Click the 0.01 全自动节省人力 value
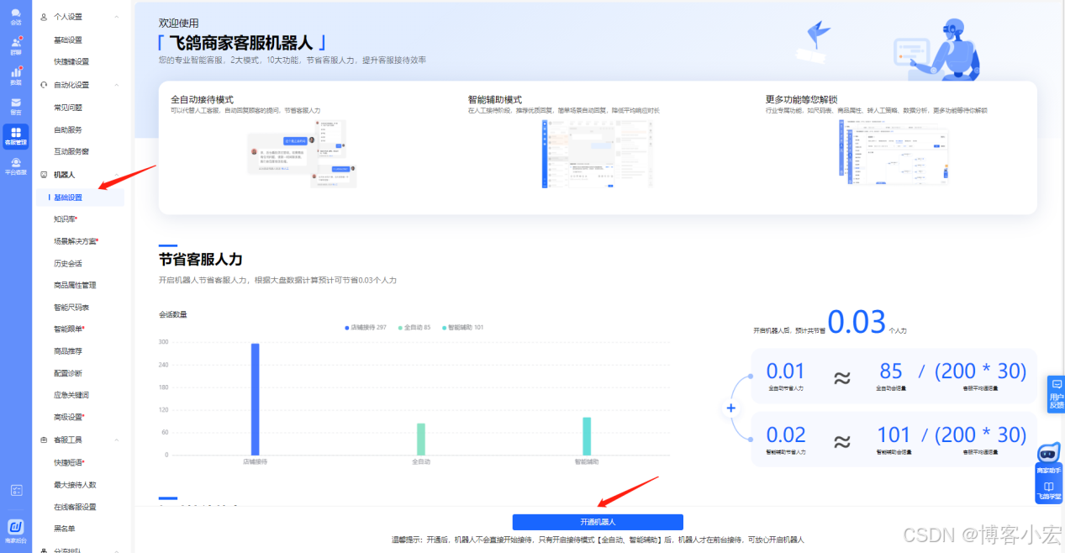The image size is (1065, 553). point(786,371)
